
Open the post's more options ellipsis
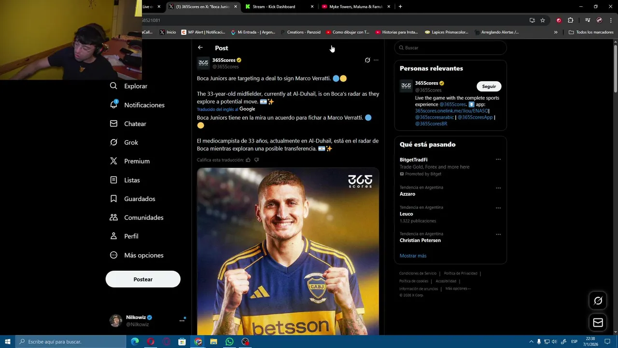(376, 60)
